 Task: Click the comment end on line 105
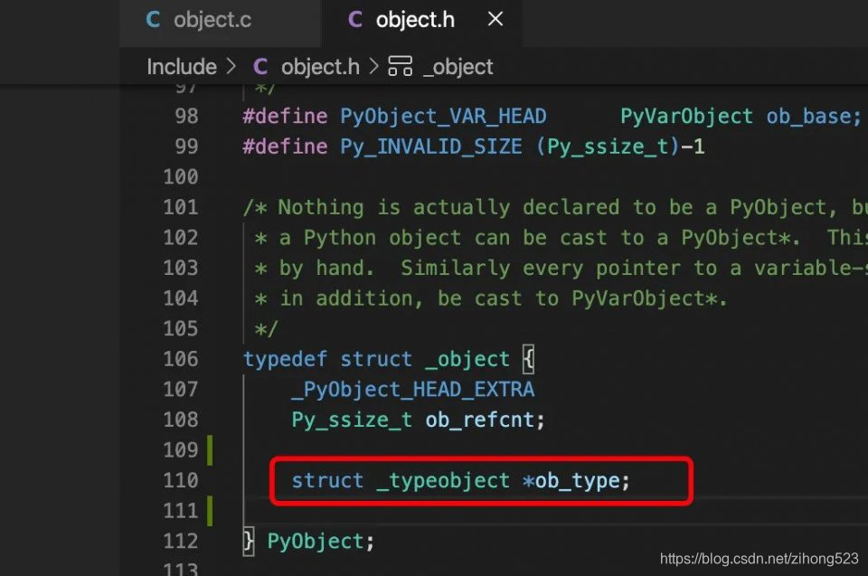(x=266, y=329)
